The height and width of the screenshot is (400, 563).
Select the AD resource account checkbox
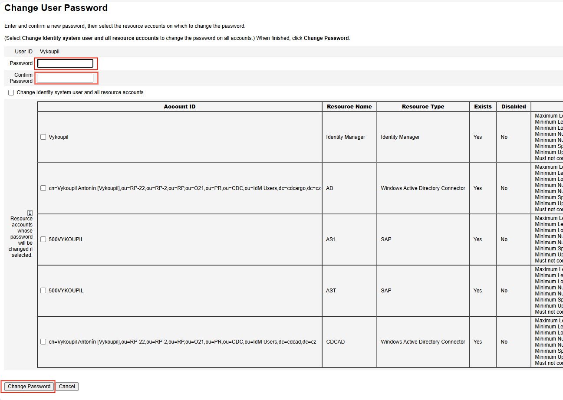click(x=43, y=188)
